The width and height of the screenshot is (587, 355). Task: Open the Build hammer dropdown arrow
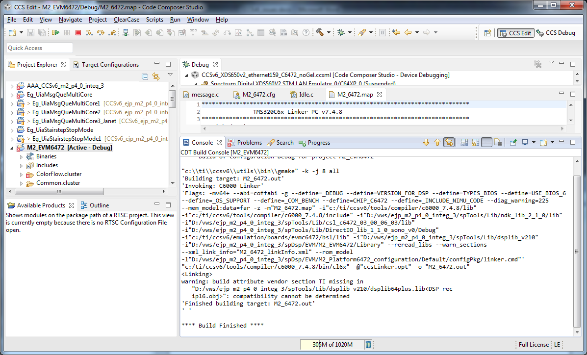pos(329,32)
